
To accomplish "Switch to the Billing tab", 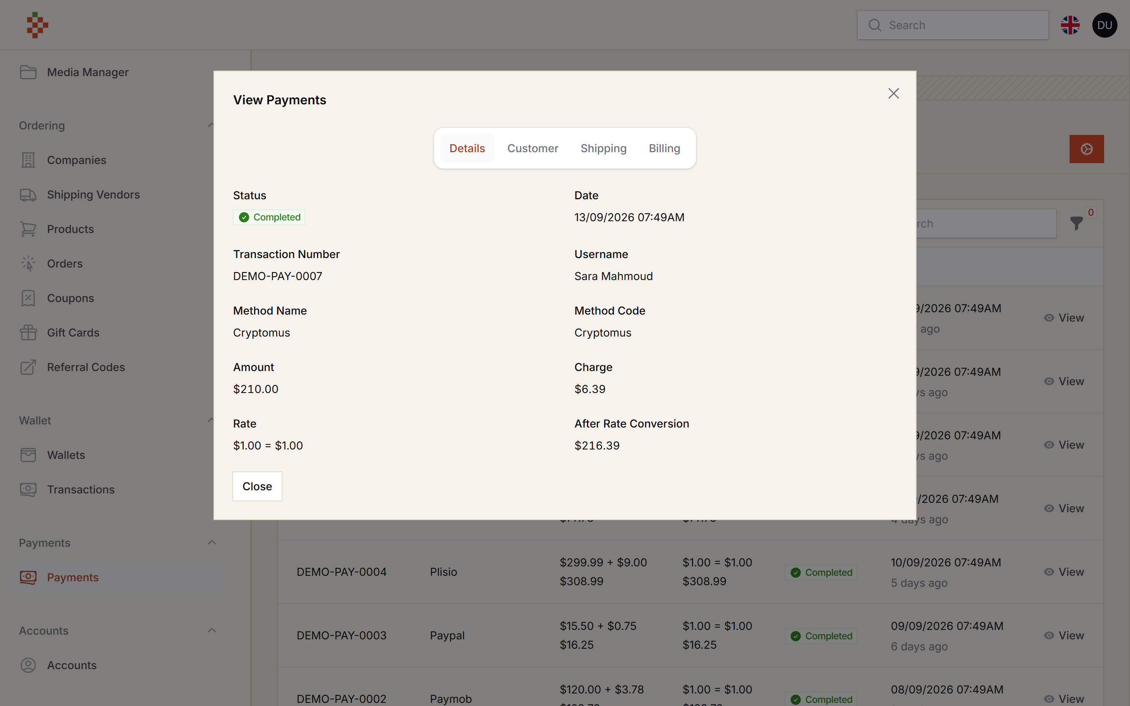I will (664, 149).
